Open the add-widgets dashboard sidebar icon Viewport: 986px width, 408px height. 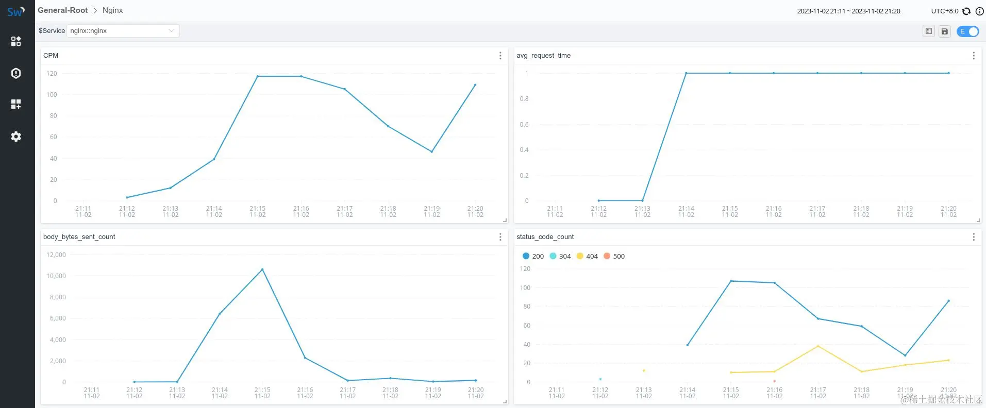[x=16, y=105]
